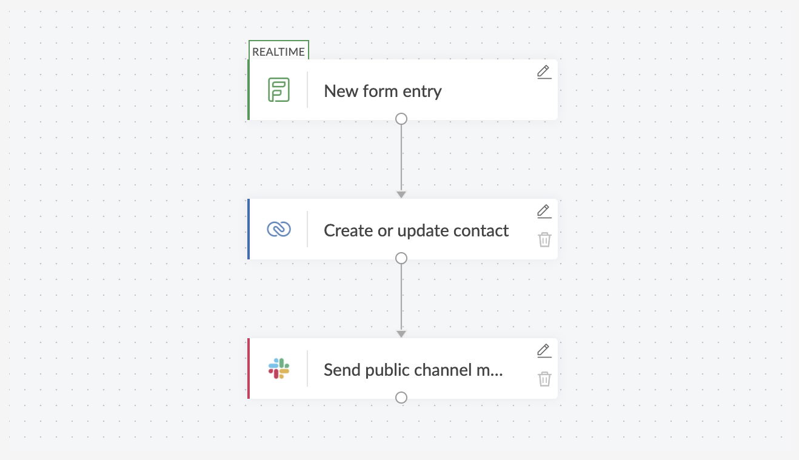Click the arrowhead entering Create or update contact
This screenshot has width=799, height=460.
click(x=401, y=195)
